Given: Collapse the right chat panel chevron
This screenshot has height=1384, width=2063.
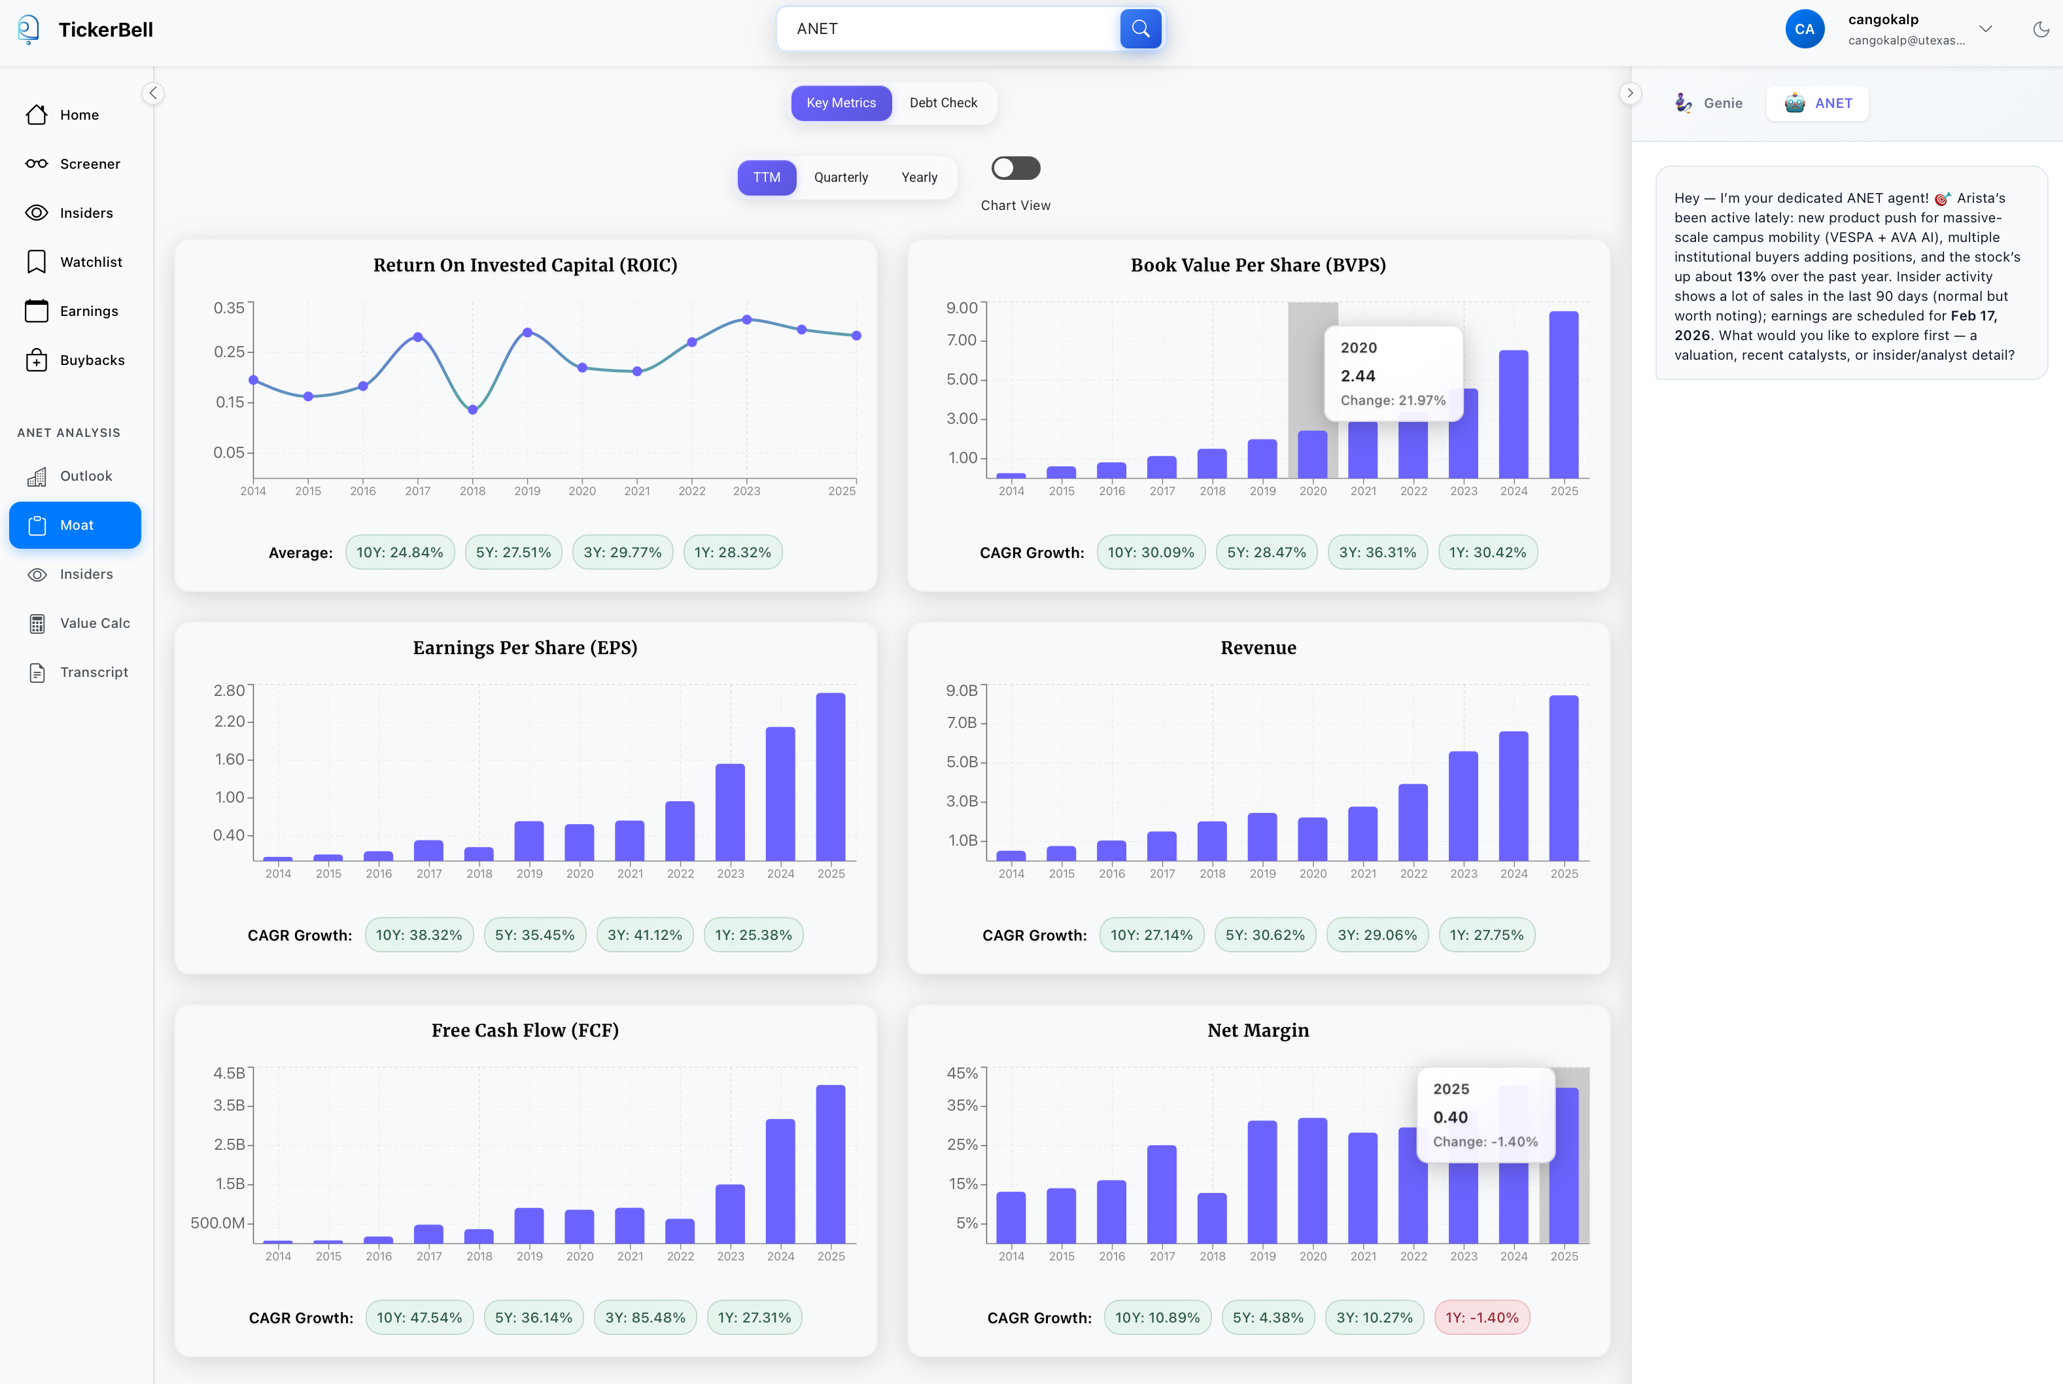Looking at the screenshot, I should click(x=1629, y=94).
